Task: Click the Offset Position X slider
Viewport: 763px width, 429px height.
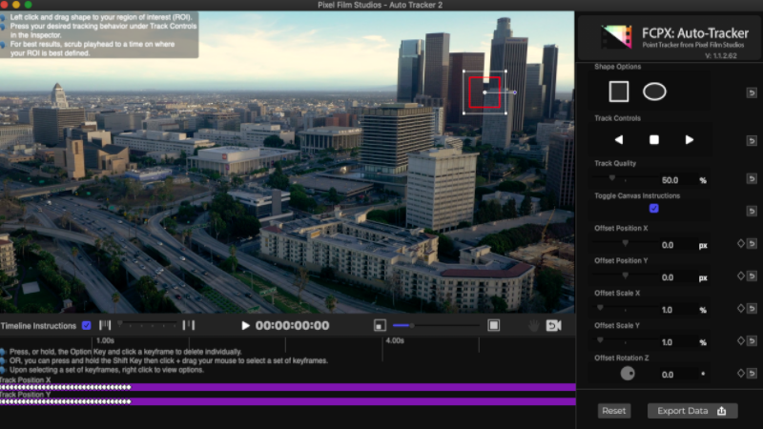Action: click(x=626, y=244)
